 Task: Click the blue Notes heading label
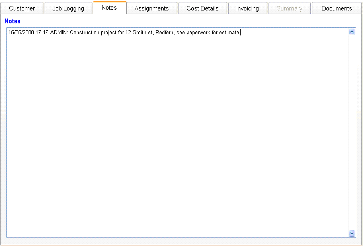(x=12, y=21)
